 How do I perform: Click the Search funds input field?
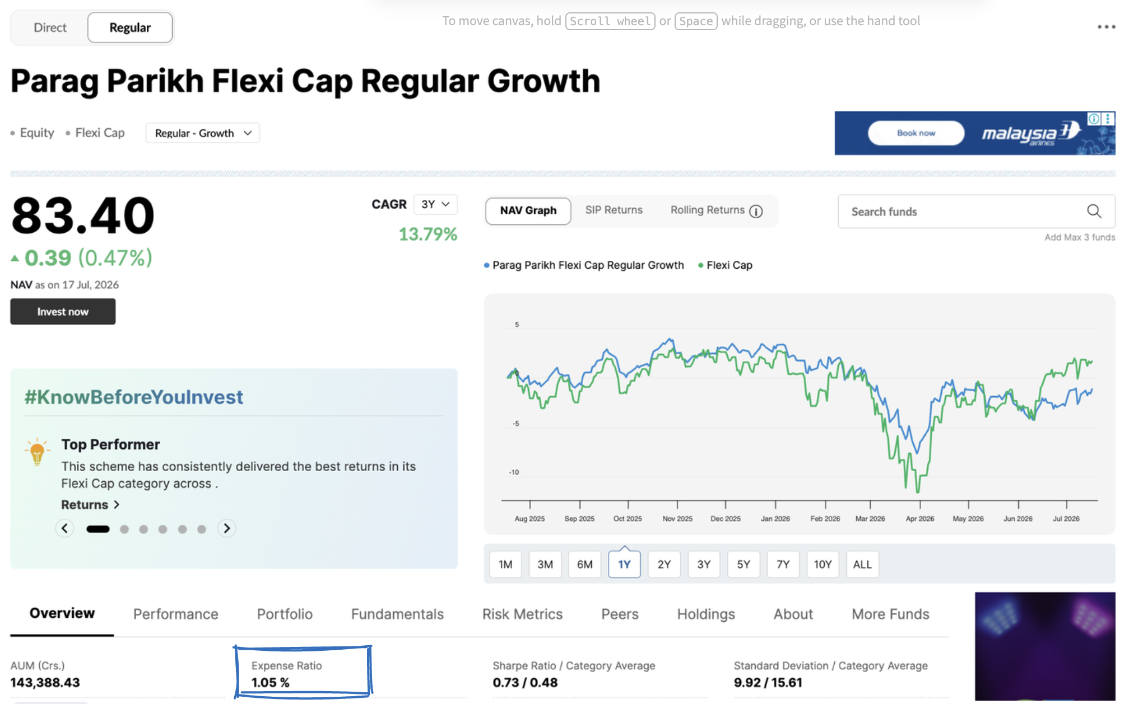pos(976,212)
